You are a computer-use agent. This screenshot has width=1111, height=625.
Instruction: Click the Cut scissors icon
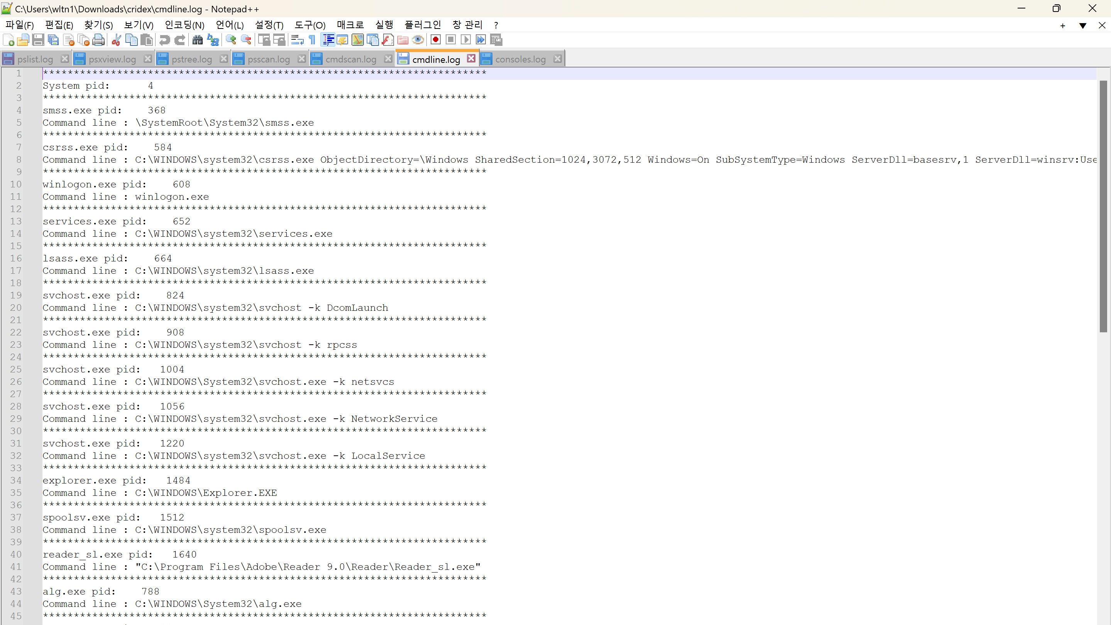point(116,40)
